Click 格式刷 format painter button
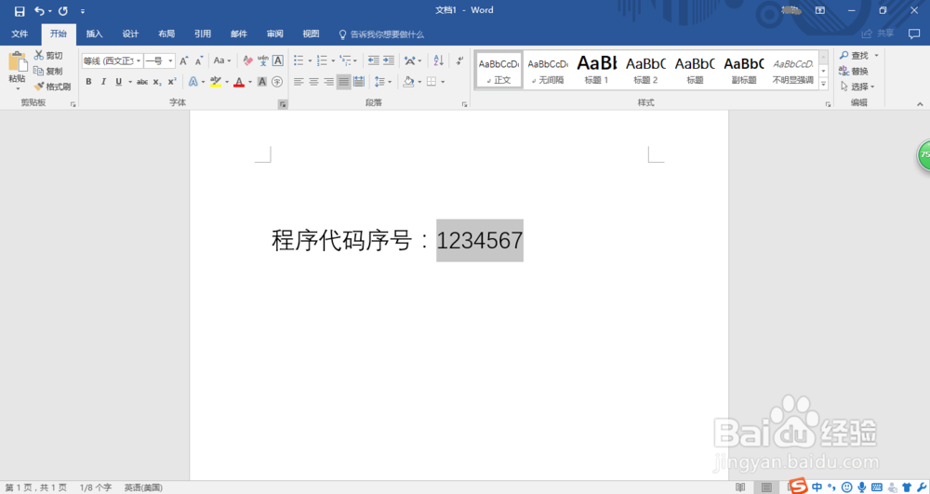This screenshot has width=930, height=494. click(52, 87)
